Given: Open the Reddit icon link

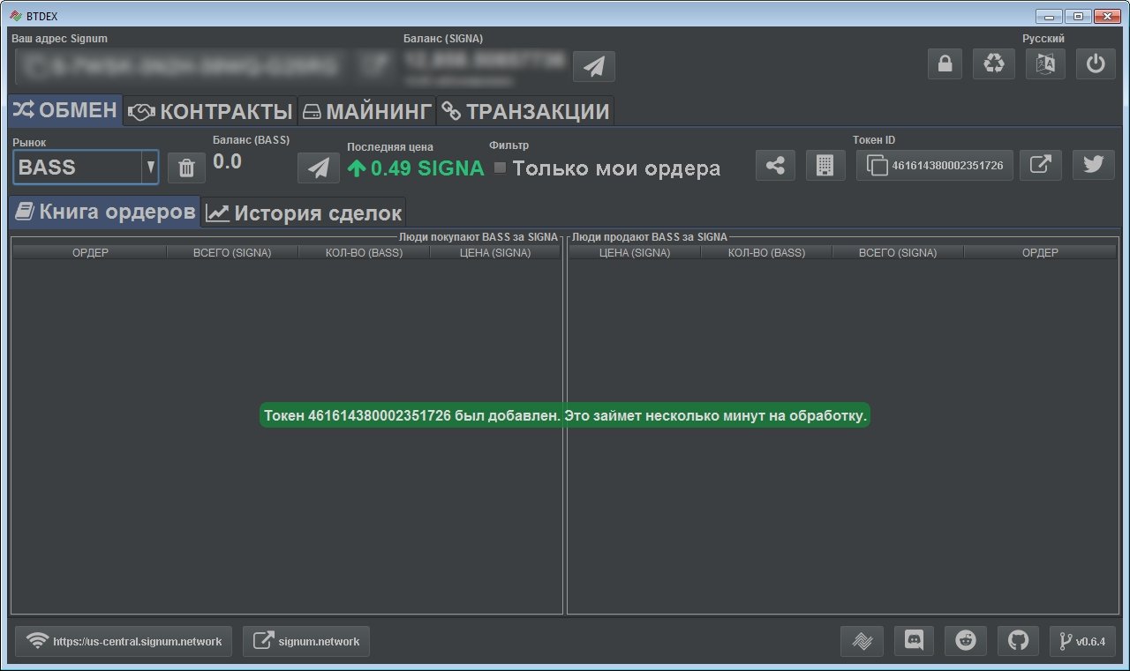Looking at the screenshot, I should pyautogui.click(x=966, y=641).
